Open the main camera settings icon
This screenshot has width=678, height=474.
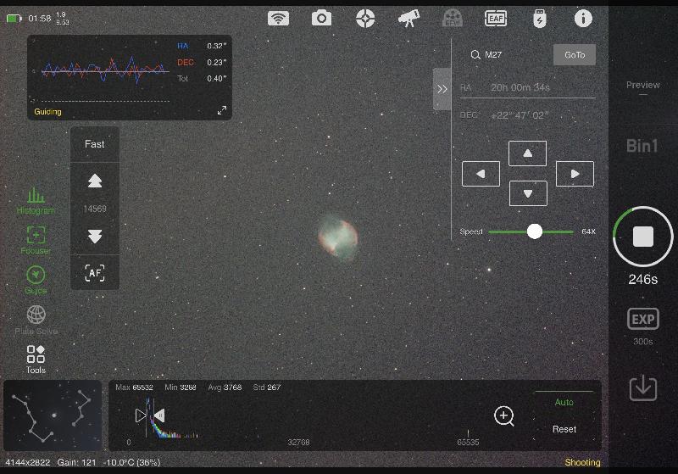[321, 19]
